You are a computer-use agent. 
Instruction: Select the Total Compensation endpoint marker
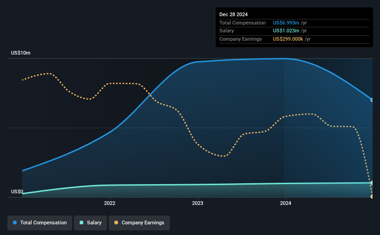(x=372, y=100)
